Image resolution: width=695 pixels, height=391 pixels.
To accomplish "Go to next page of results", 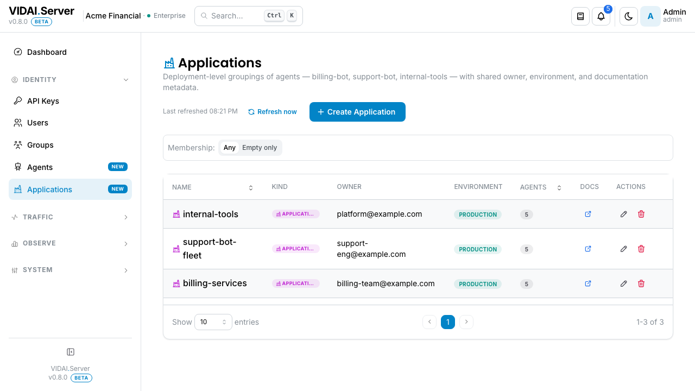I will (x=466, y=322).
